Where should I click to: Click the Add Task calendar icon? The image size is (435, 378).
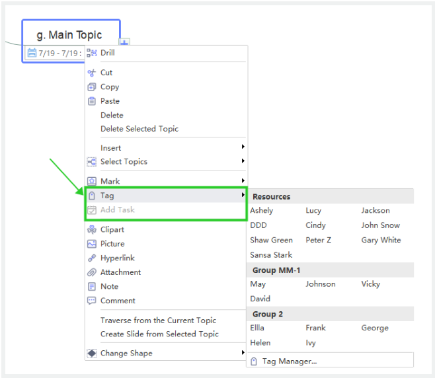click(92, 210)
